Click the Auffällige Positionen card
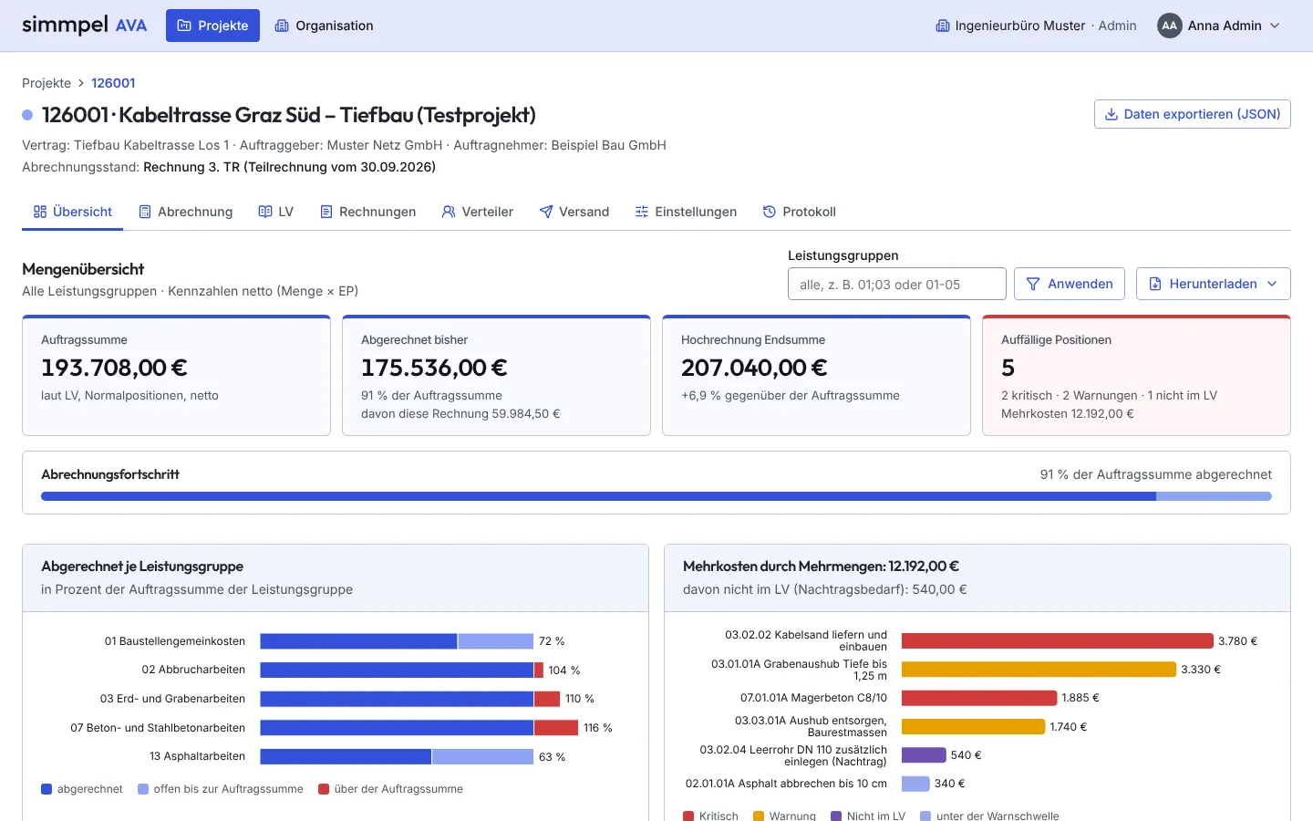The image size is (1313, 821). click(x=1136, y=375)
